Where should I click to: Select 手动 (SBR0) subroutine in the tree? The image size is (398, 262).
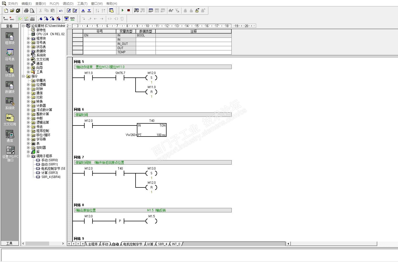pyautogui.click(x=49, y=160)
